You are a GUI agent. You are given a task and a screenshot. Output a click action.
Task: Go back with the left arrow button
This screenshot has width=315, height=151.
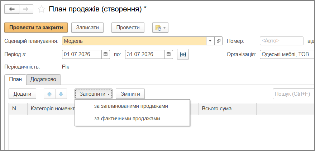click(x=12, y=9)
